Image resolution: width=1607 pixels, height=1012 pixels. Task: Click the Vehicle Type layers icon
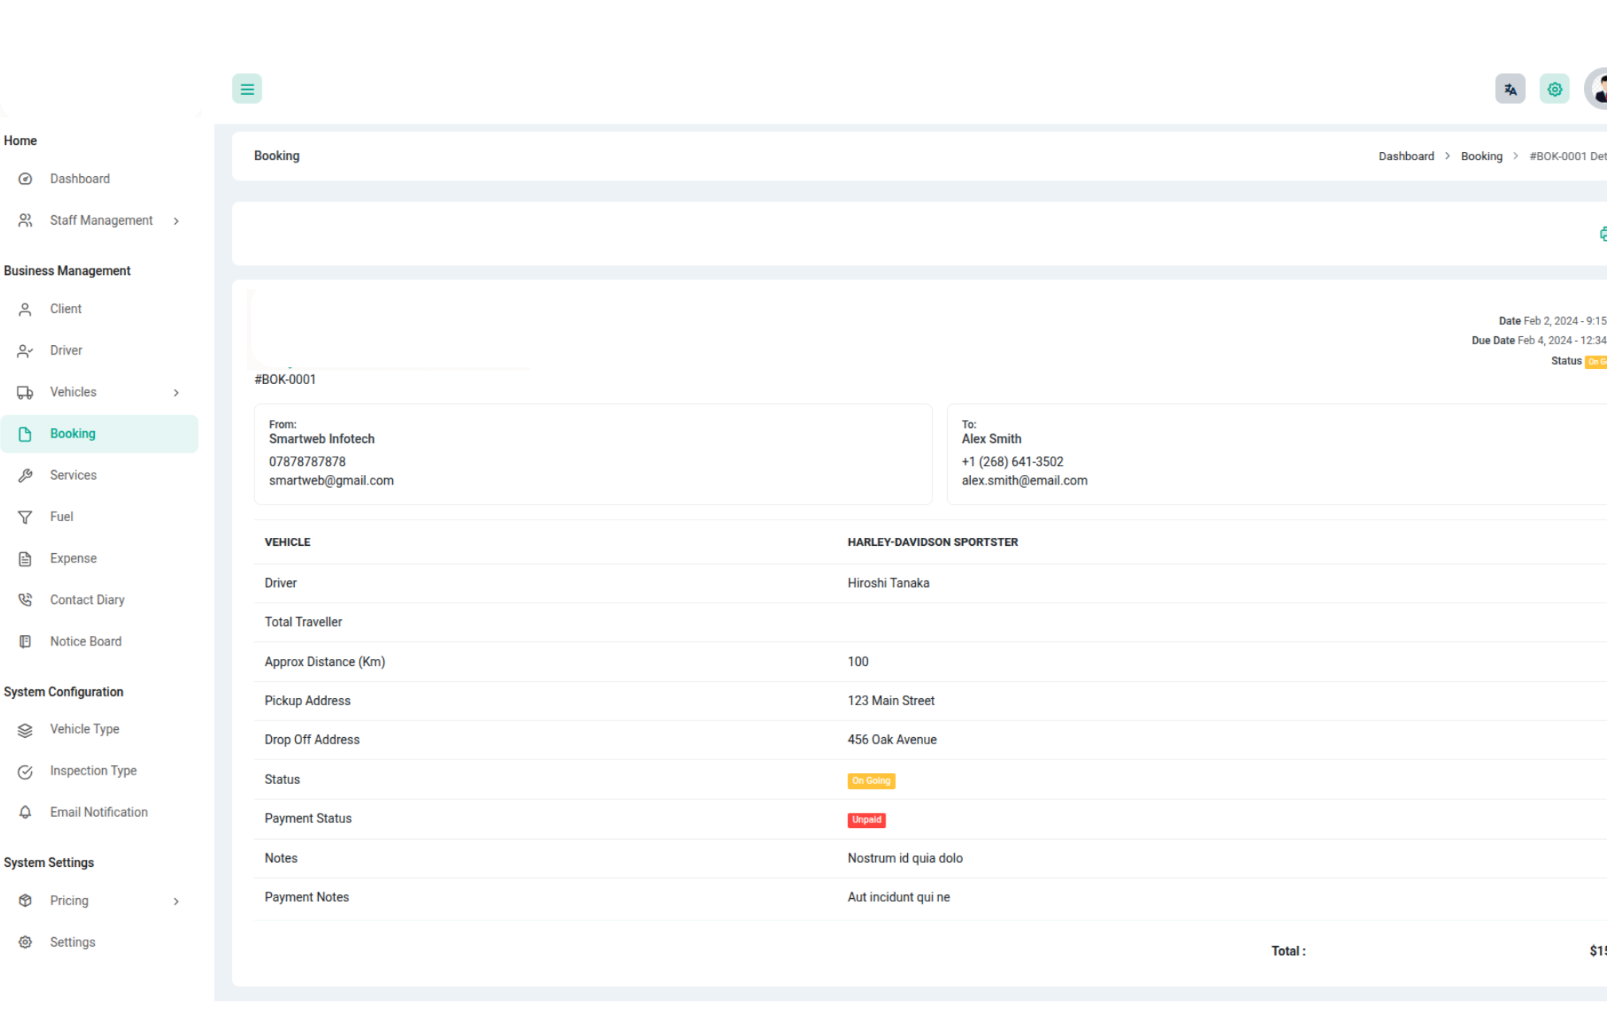(26, 730)
